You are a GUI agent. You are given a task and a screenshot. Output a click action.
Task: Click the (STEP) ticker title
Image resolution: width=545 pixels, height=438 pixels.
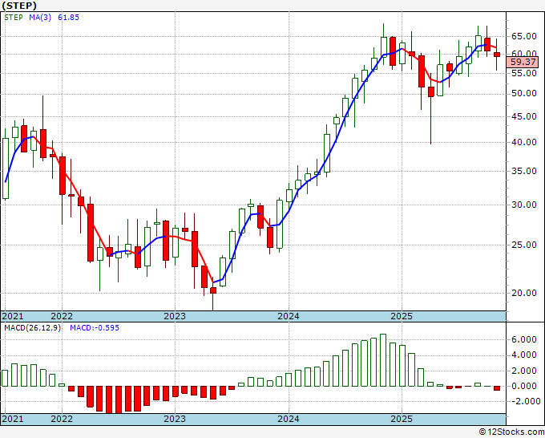pos(19,6)
